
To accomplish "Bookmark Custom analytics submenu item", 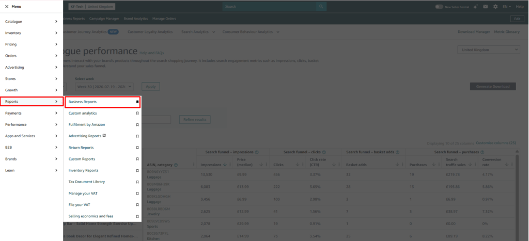I will [x=137, y=113].
